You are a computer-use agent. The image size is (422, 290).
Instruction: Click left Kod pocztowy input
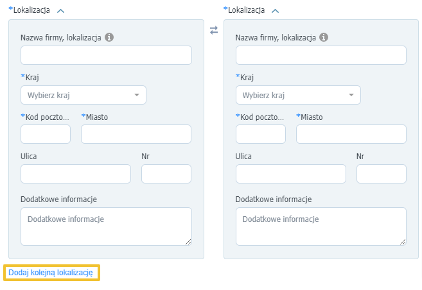click(46, 134)
